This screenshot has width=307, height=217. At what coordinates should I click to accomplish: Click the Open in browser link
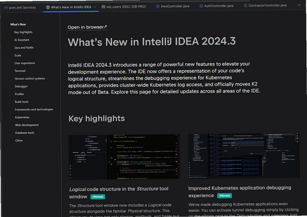point(87,27)
